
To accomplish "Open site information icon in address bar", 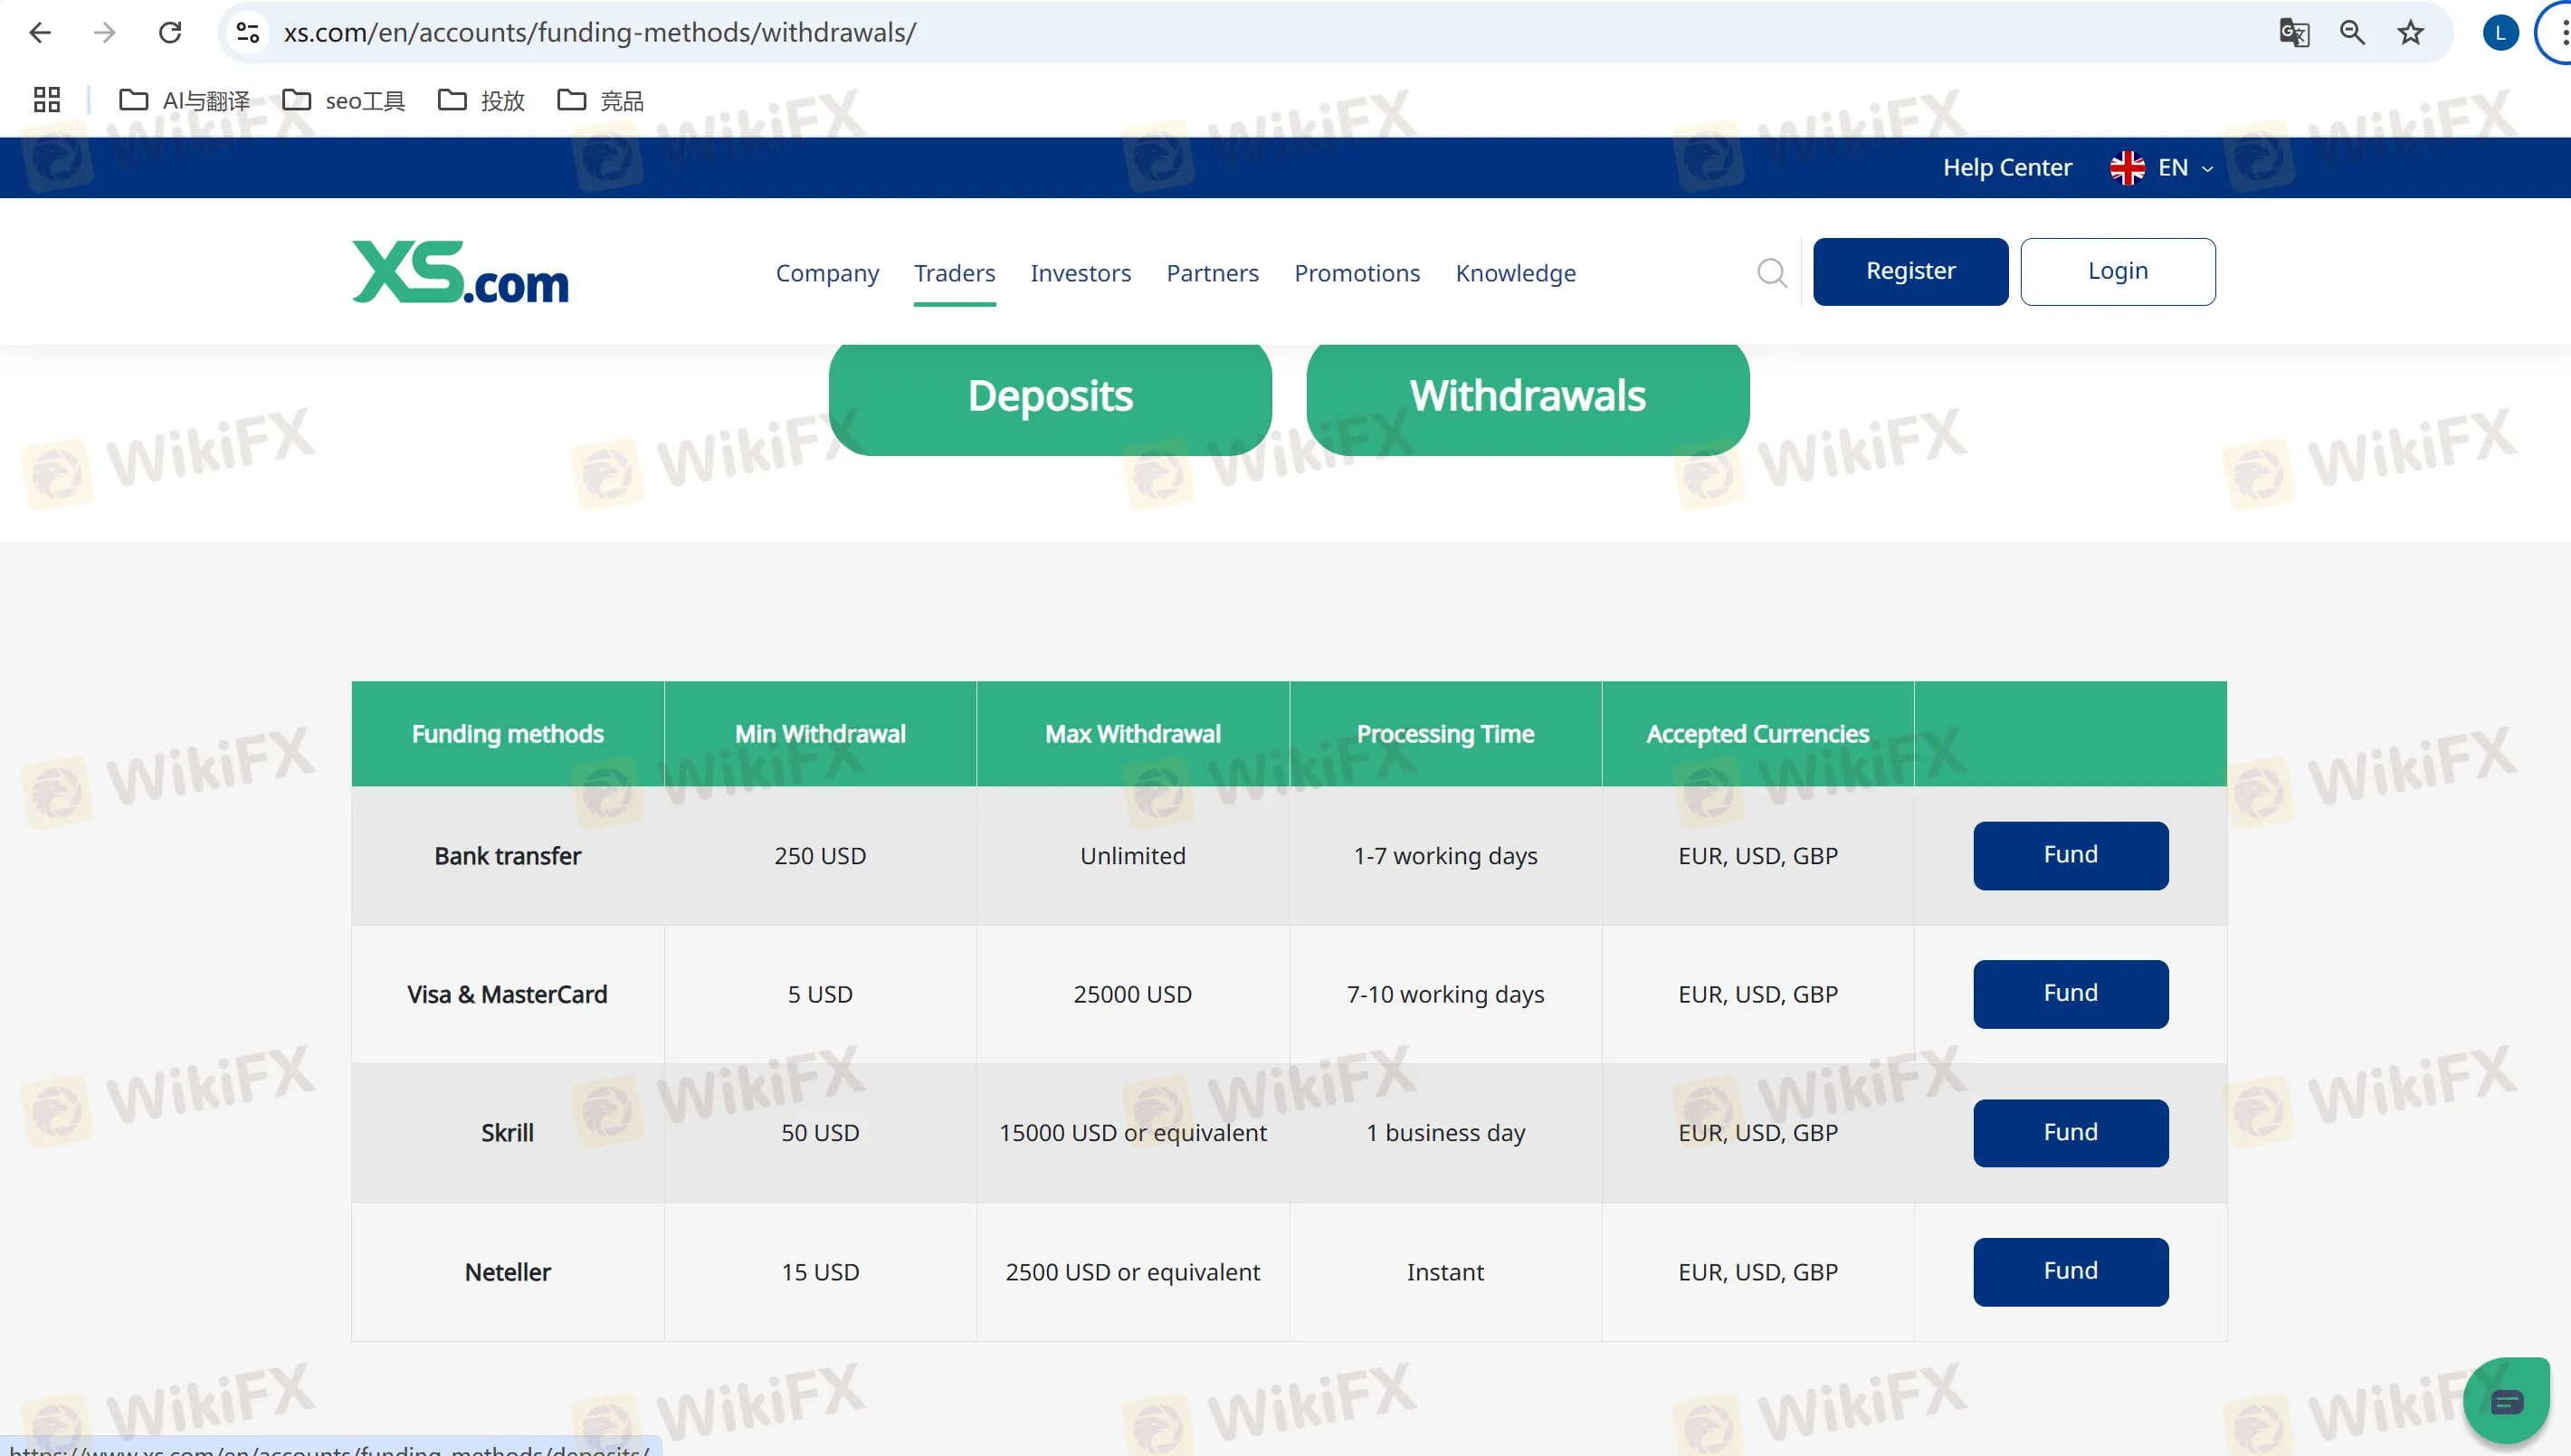I will coord(248,32).
